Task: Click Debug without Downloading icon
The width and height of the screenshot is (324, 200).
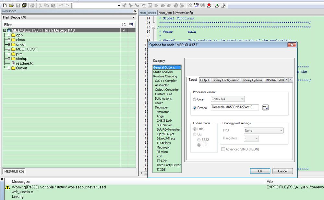Action: [223, 6]
